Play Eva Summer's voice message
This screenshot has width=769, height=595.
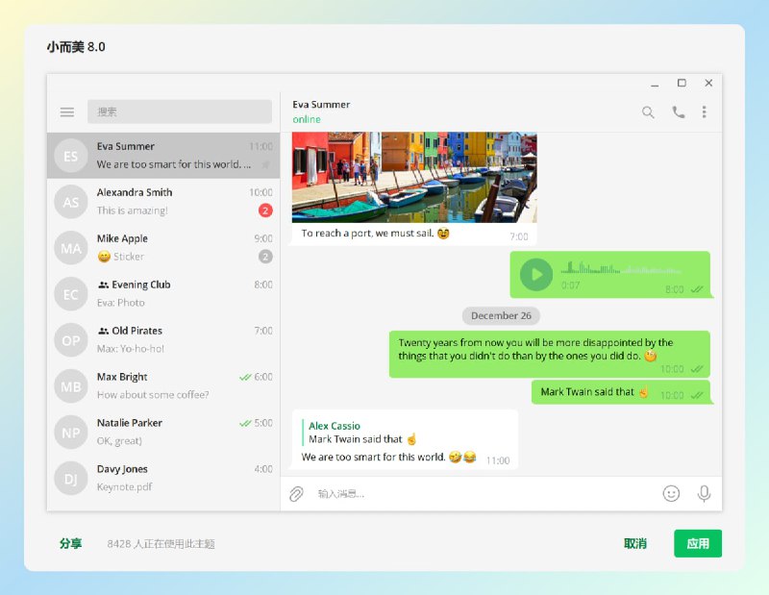[x=536, y=274]
